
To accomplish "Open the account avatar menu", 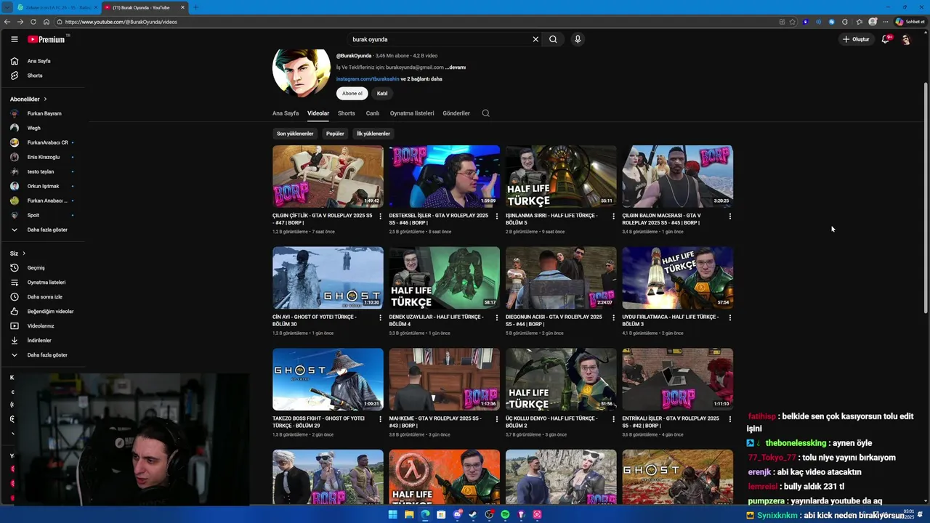I will [x=906, y=39].
